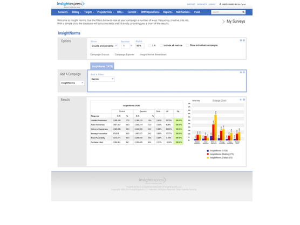Image resolution: width=300 pixels, height=225 pixels.
Task: Click the 'Sig' column header
Action: tap(178, 111)
